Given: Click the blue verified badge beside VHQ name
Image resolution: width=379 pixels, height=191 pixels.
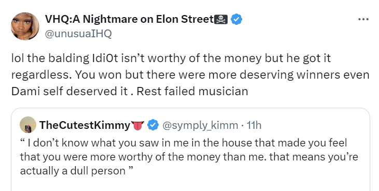Looking at the screenshot, I should point(236,19).
